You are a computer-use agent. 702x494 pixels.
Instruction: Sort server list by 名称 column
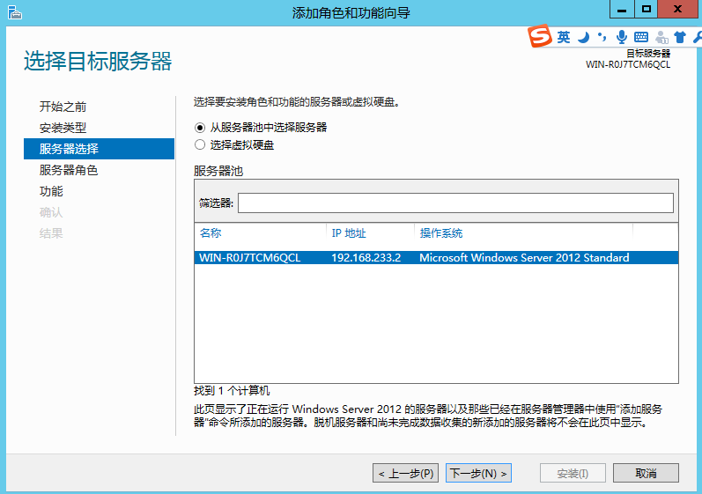tap(211, 233)
